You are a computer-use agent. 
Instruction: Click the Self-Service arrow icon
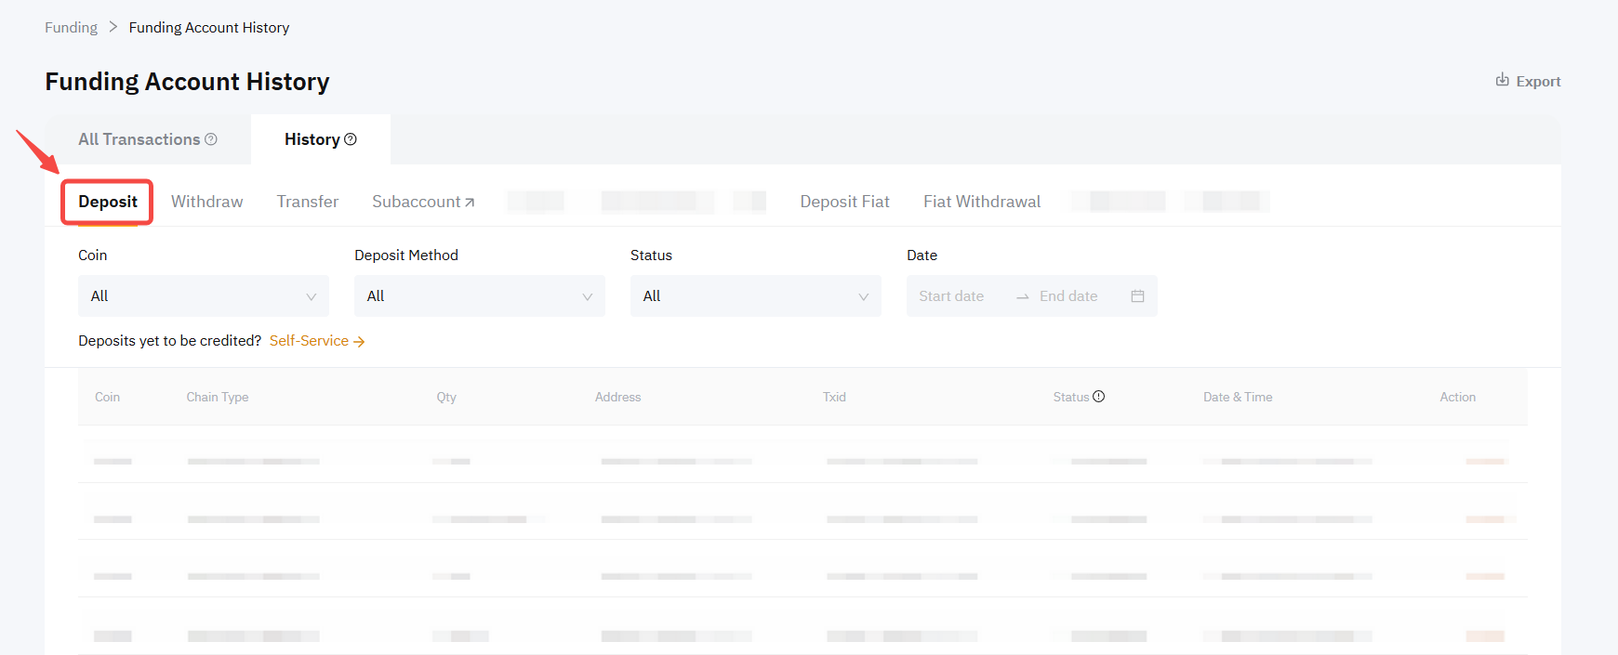pyautogui.click(x=359, y=342)
